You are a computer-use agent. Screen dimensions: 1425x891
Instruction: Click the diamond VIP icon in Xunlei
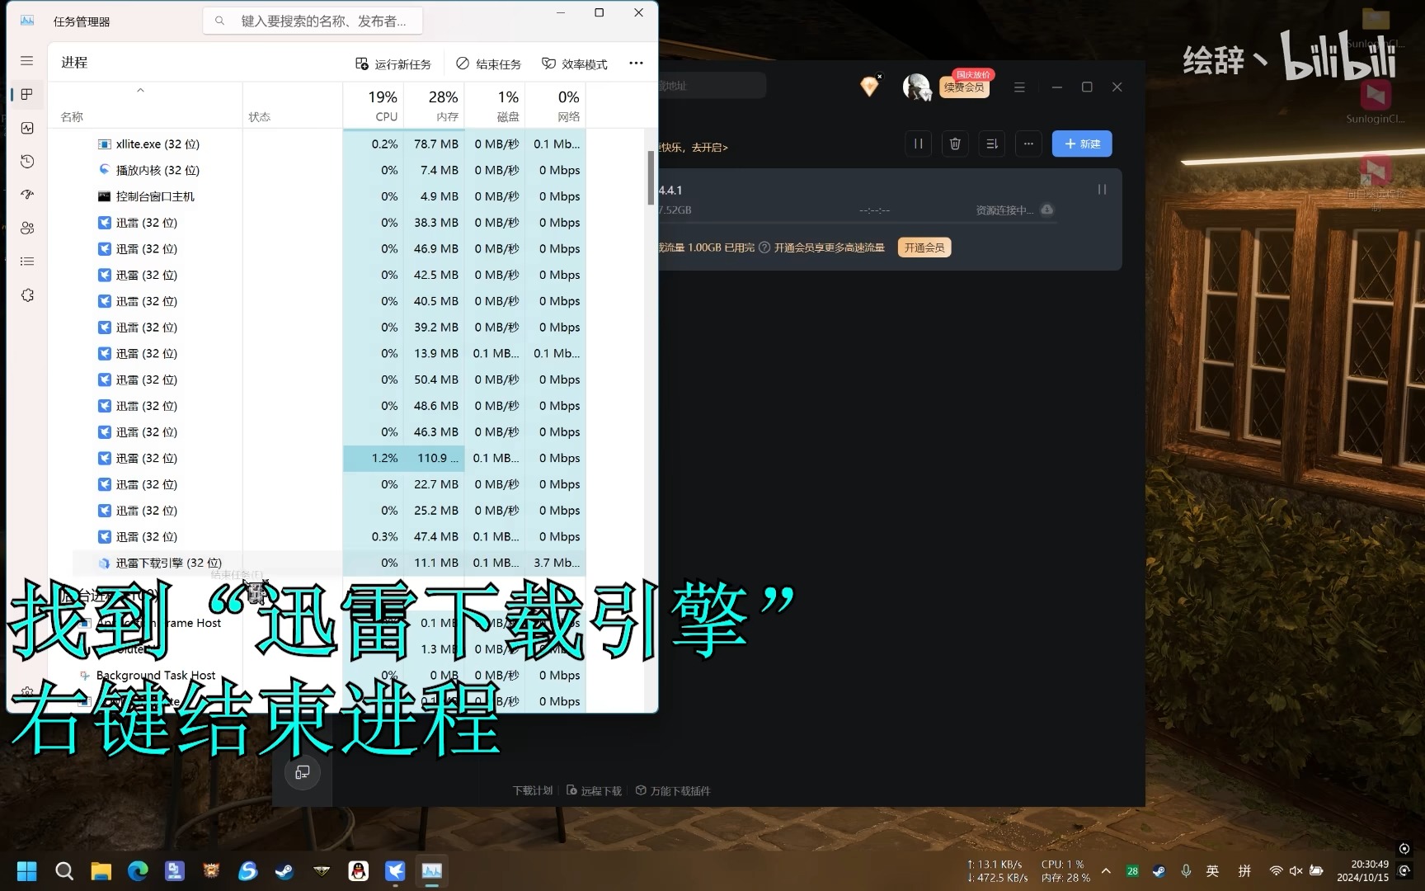(x=869, y=86)
